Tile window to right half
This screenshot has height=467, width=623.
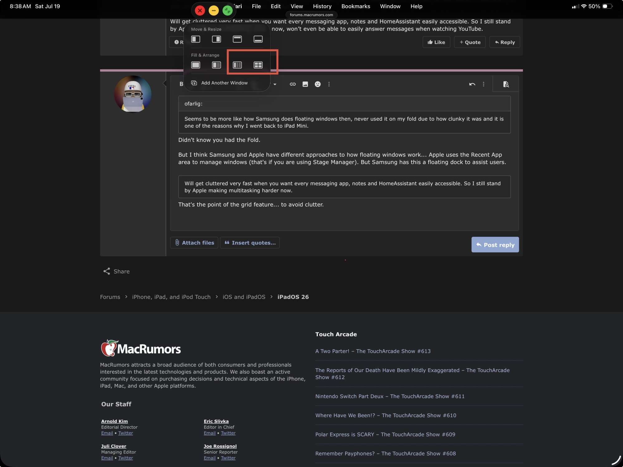216,39
